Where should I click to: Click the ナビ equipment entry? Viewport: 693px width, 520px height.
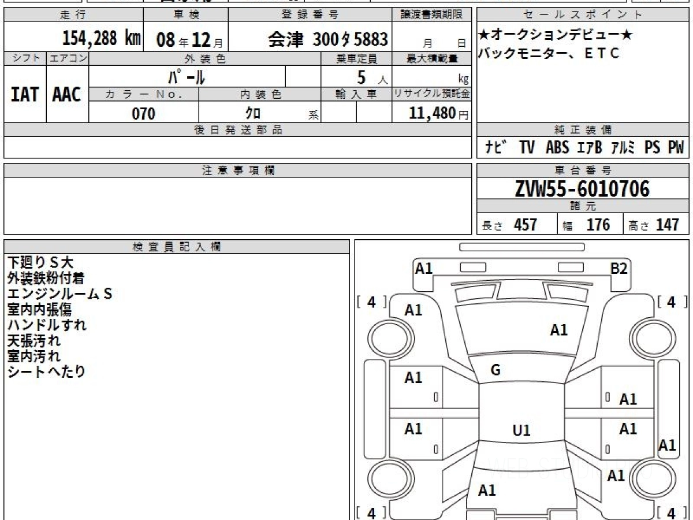(495, 148)
